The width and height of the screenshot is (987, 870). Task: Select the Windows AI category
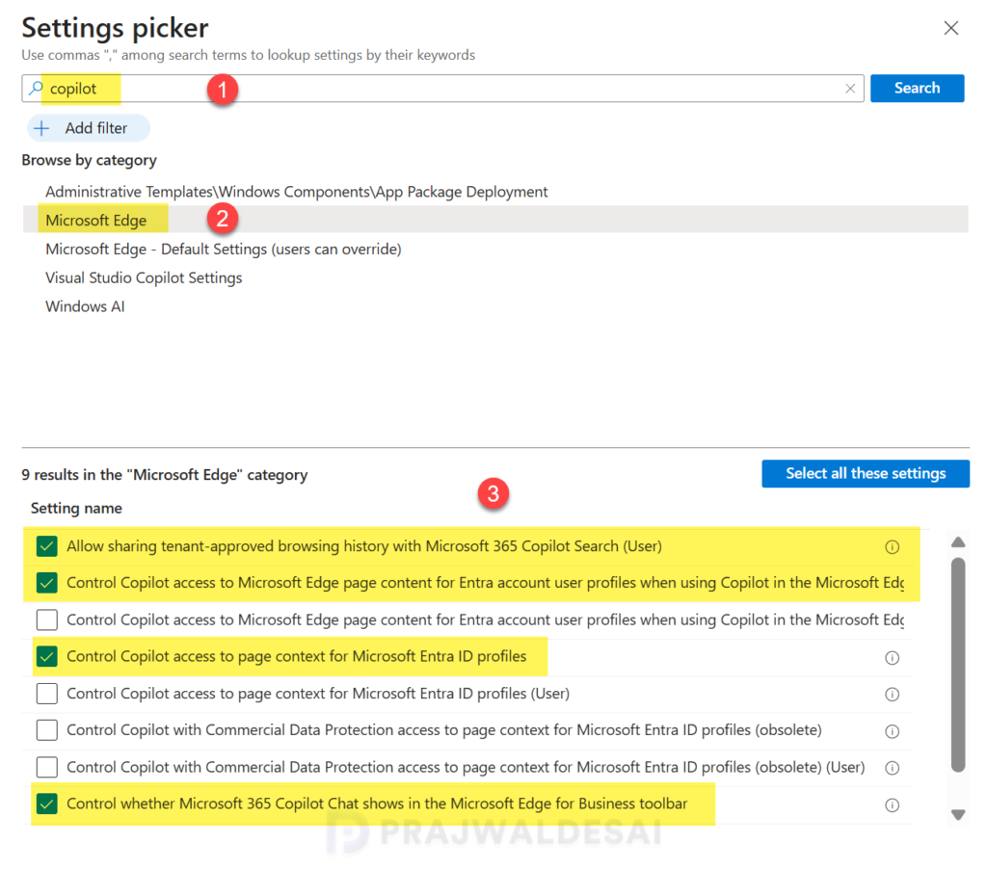point(85,307)
